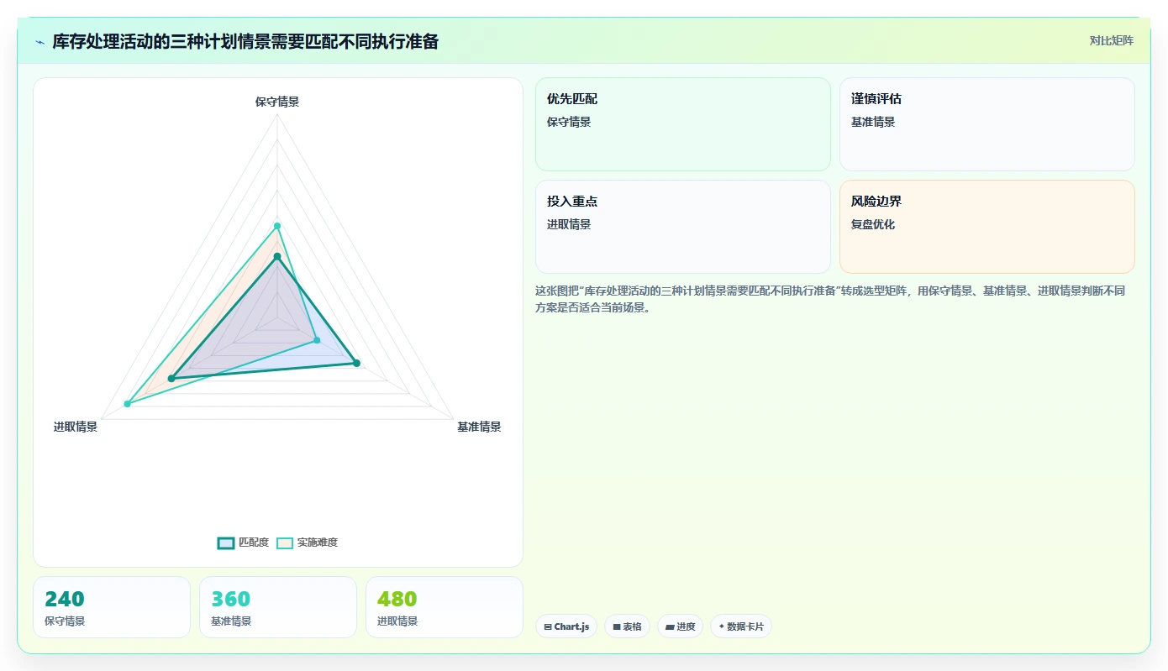Click the 匹配度 legend color box
The height and width of the screenshot is (671, 1168).
coord(226,543)
